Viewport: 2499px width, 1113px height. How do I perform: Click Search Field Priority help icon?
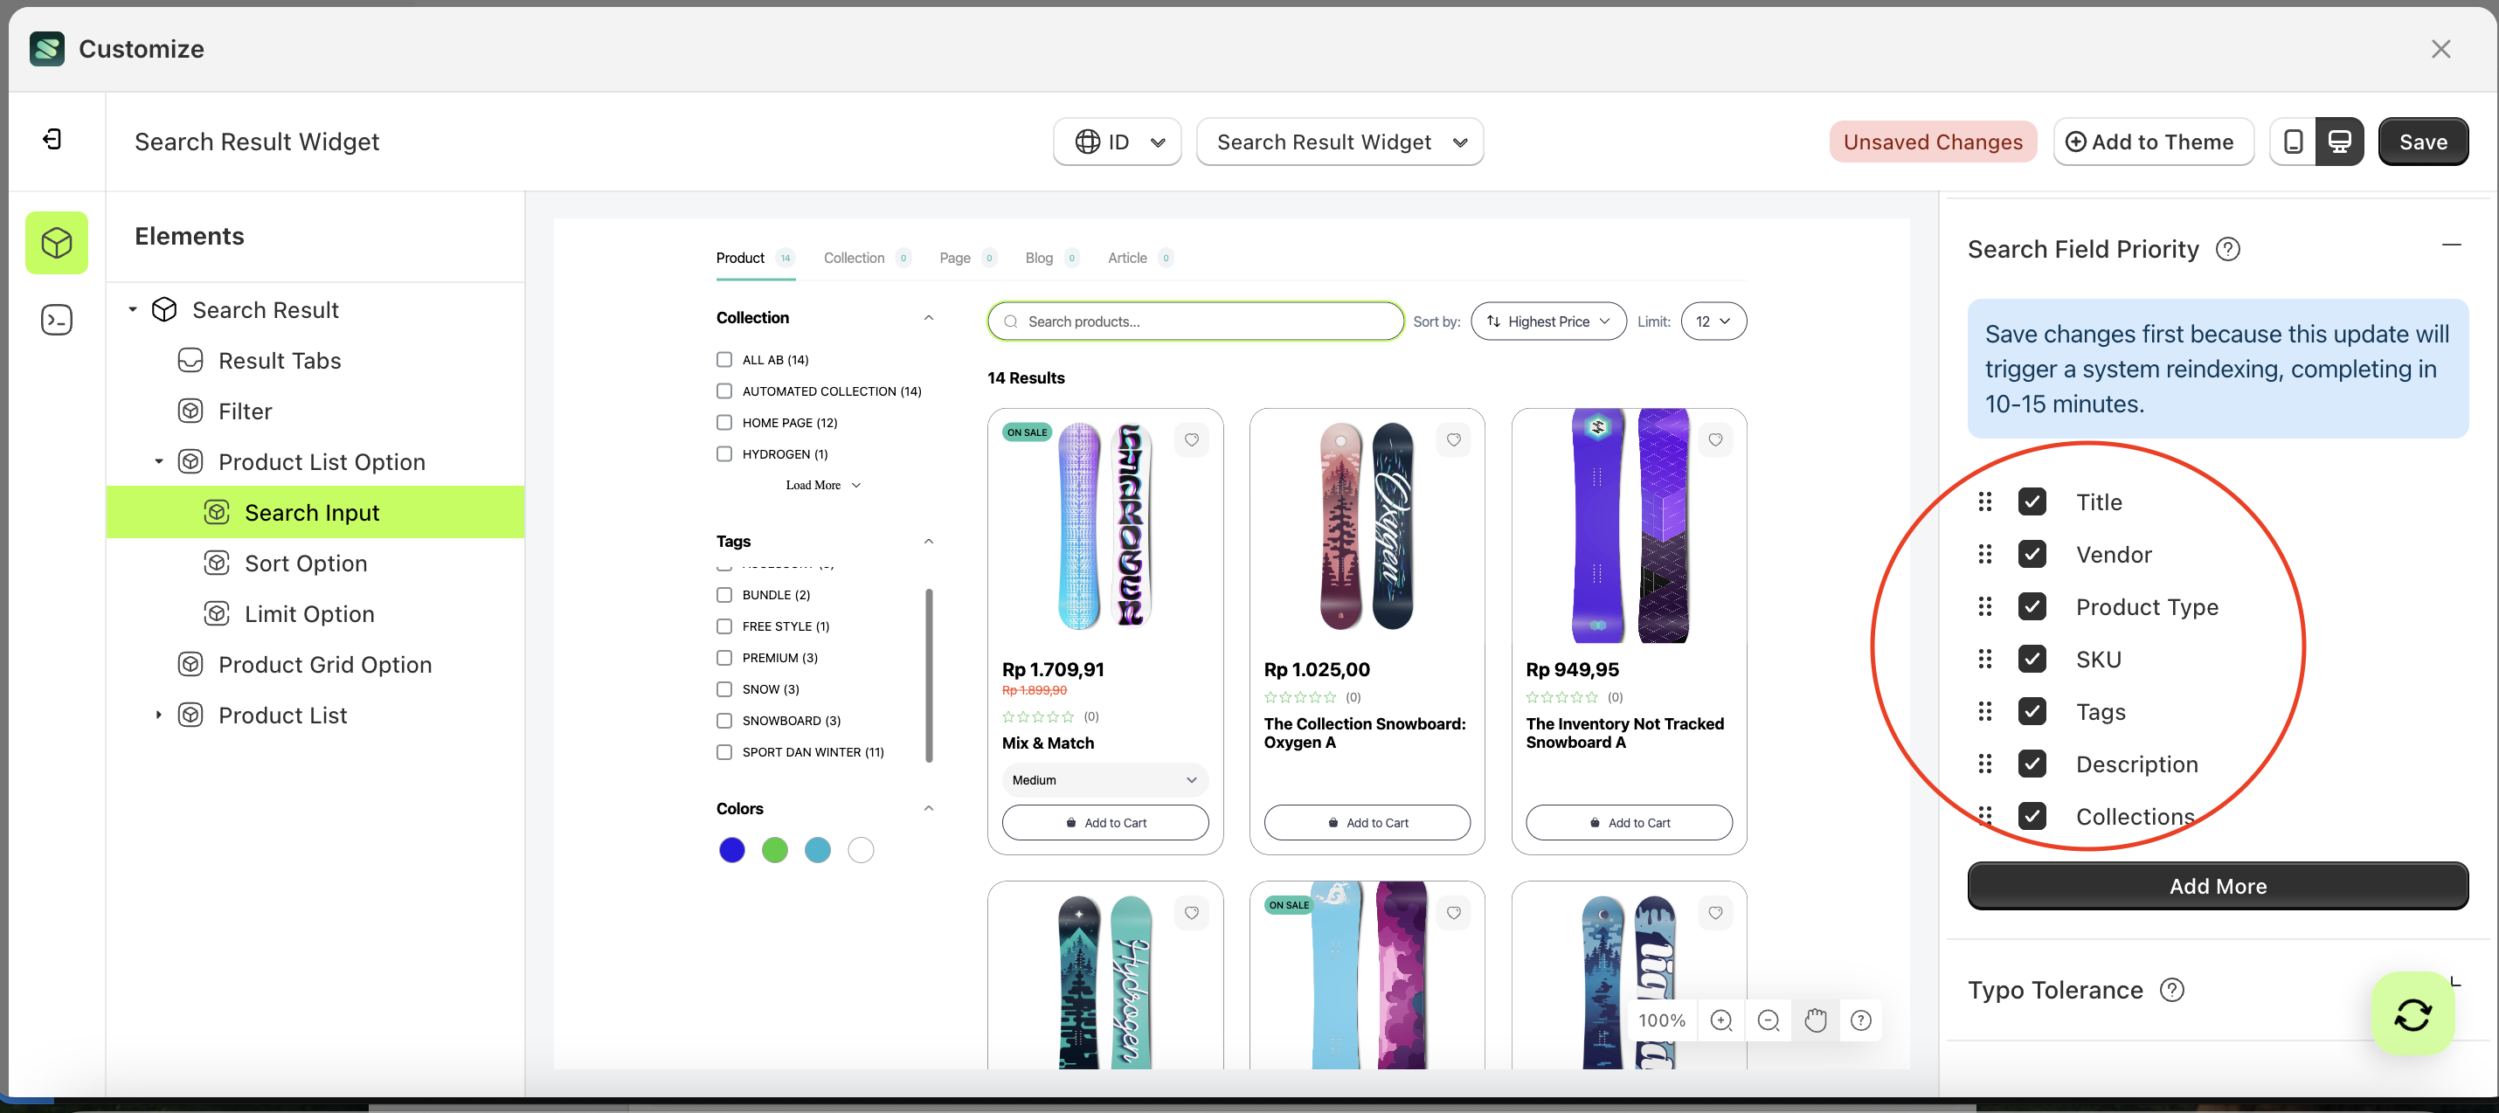tap(2227, 249)
